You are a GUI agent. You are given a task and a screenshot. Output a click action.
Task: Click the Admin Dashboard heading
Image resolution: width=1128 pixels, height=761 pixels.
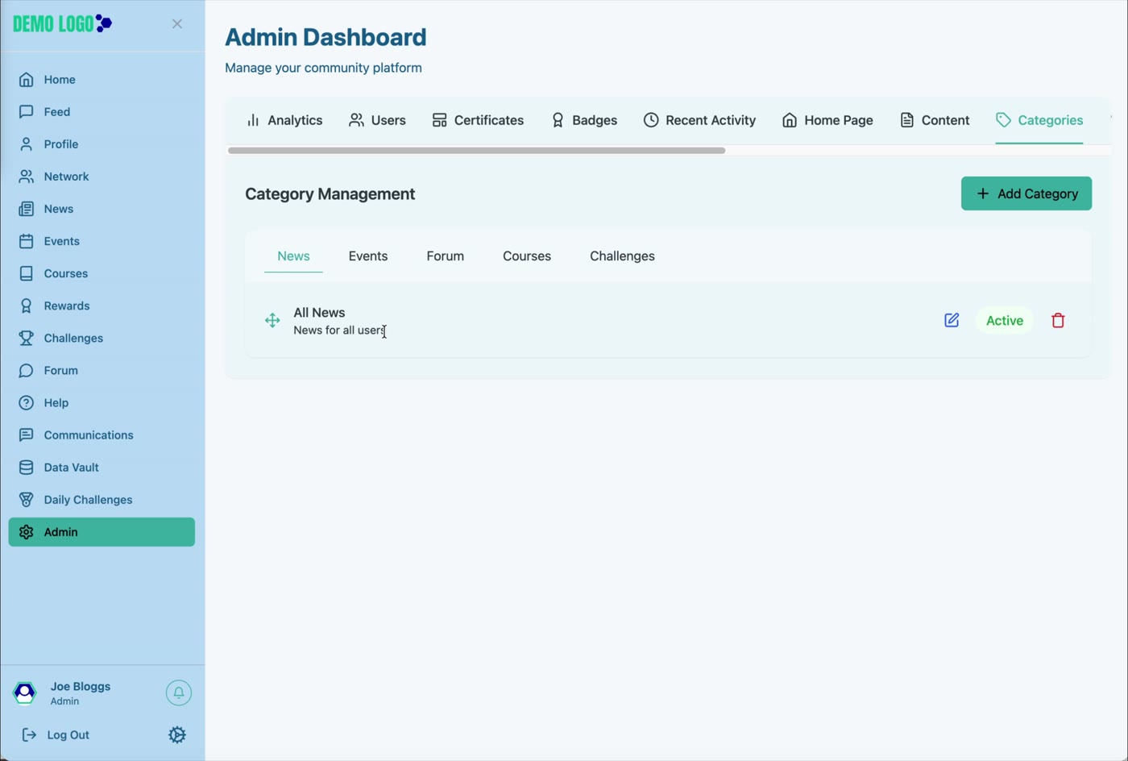pyautogui.click(x=326, y=37)
